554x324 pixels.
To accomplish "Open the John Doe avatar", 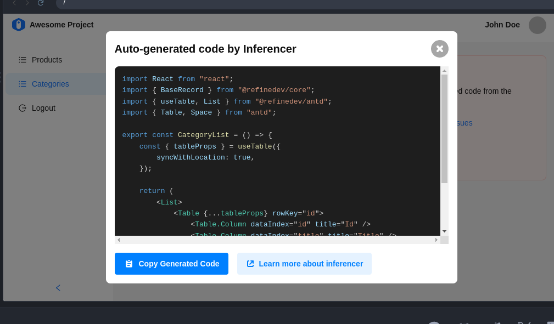I will (538, 25).
